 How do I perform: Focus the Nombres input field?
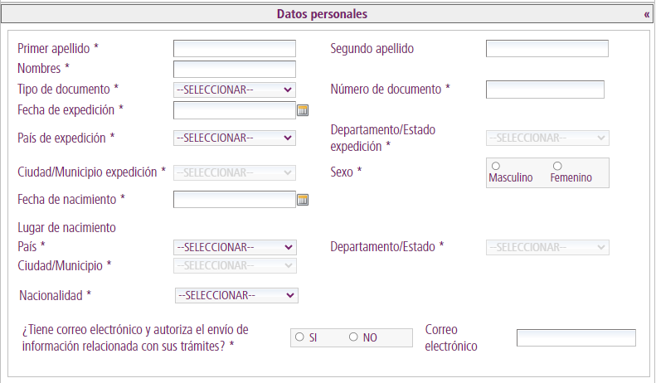[x=234, y=69]
